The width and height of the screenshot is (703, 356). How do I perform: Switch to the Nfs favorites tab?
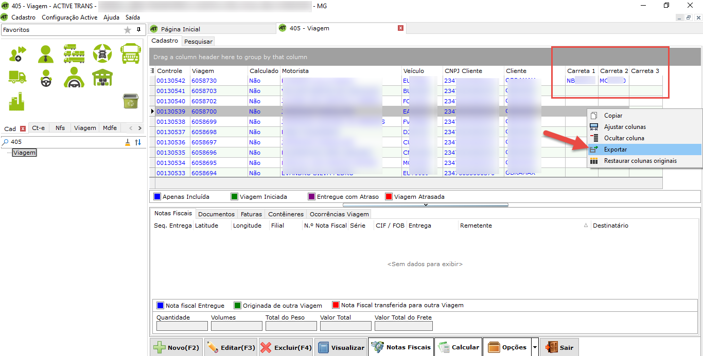pyautogui.click(x=60, y=128)
